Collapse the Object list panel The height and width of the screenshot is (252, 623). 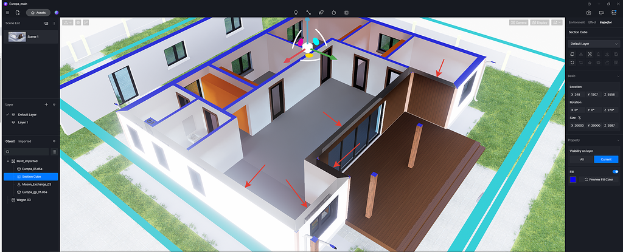pos(54,141)
